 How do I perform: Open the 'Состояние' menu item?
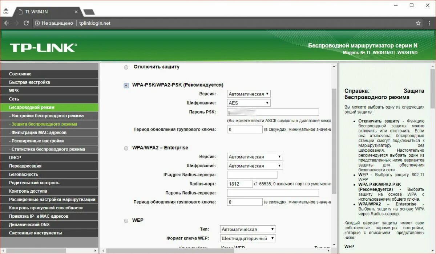coord(49,74)
